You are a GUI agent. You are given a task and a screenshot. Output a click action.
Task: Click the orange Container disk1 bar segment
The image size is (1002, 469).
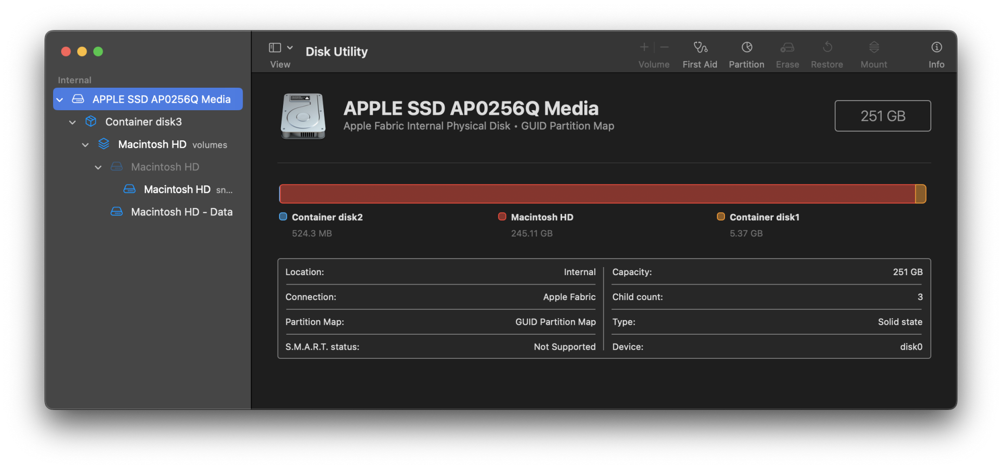tap(921, 194)
